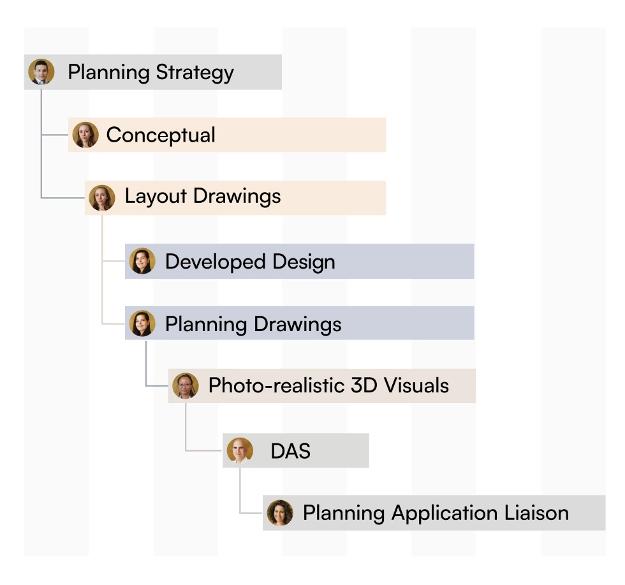The image size is (625, 585).
Task: Open the Conceptual task bar label
Action: click(x=161, y=135)
